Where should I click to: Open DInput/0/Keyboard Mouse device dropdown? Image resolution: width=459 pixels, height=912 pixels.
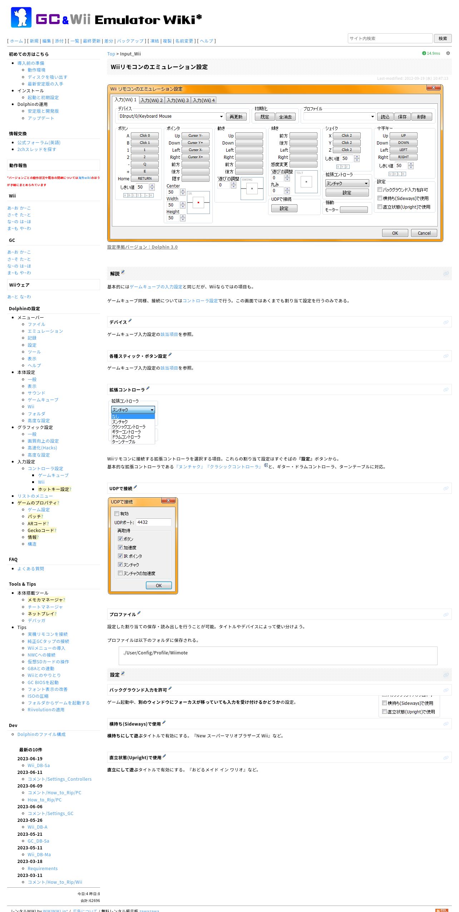coord(171,116)
